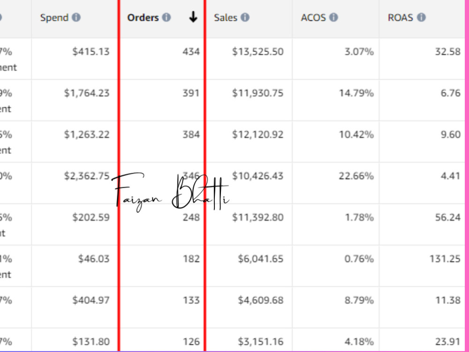Sort by the Orders column header
This screenshot has width=469, height=352.
pyautogui.click(x=143, y=18)
